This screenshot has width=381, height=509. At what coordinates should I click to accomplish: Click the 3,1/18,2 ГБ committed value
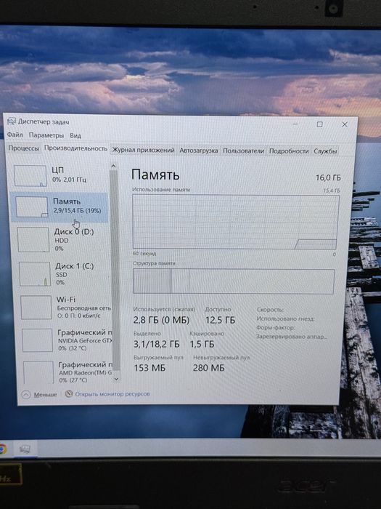pyautogui.click(x=157, y=344)
